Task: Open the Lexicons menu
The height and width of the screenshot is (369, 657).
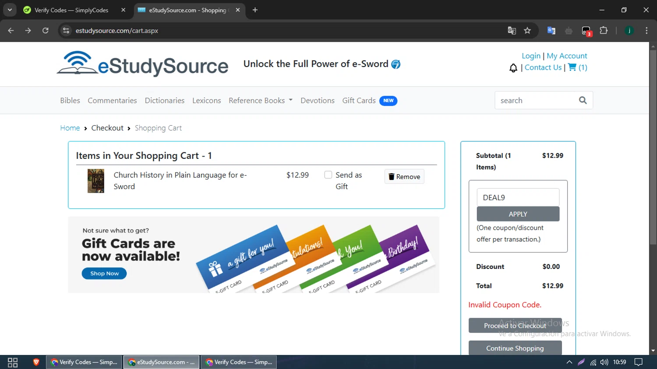Action: point(207,100)
